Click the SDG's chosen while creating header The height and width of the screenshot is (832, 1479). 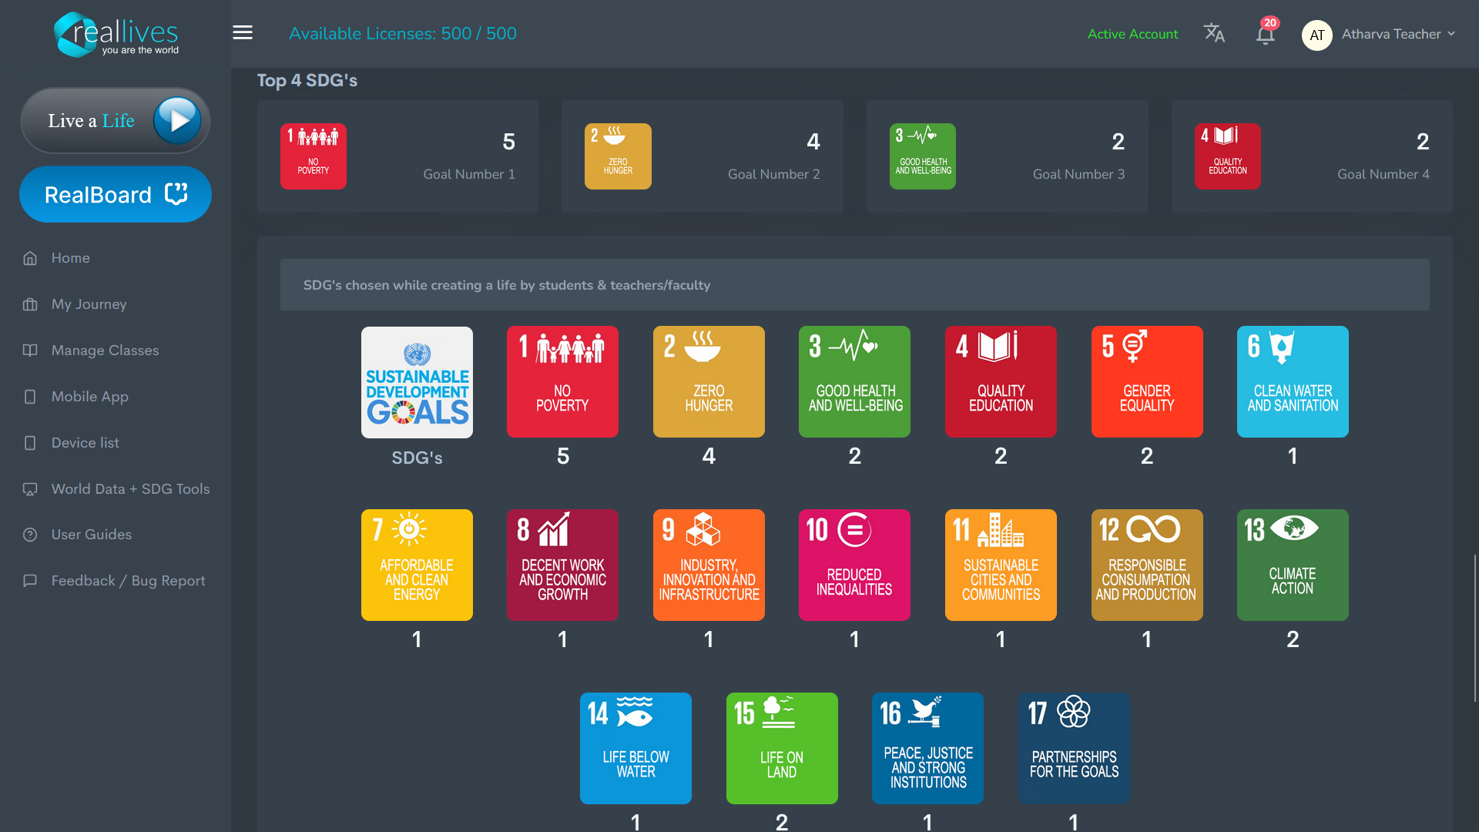coord(855,285)
